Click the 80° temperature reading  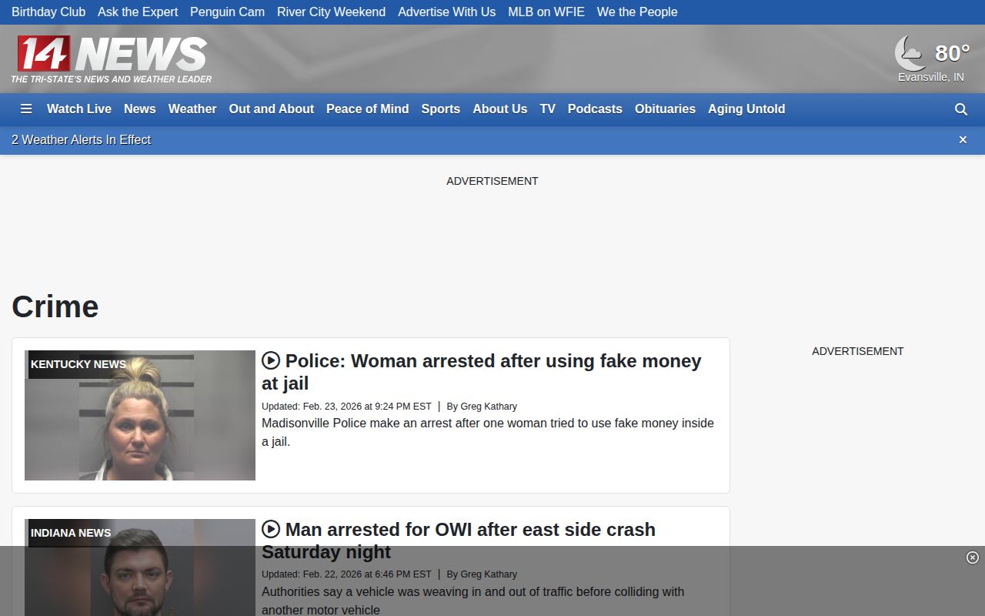952,52
